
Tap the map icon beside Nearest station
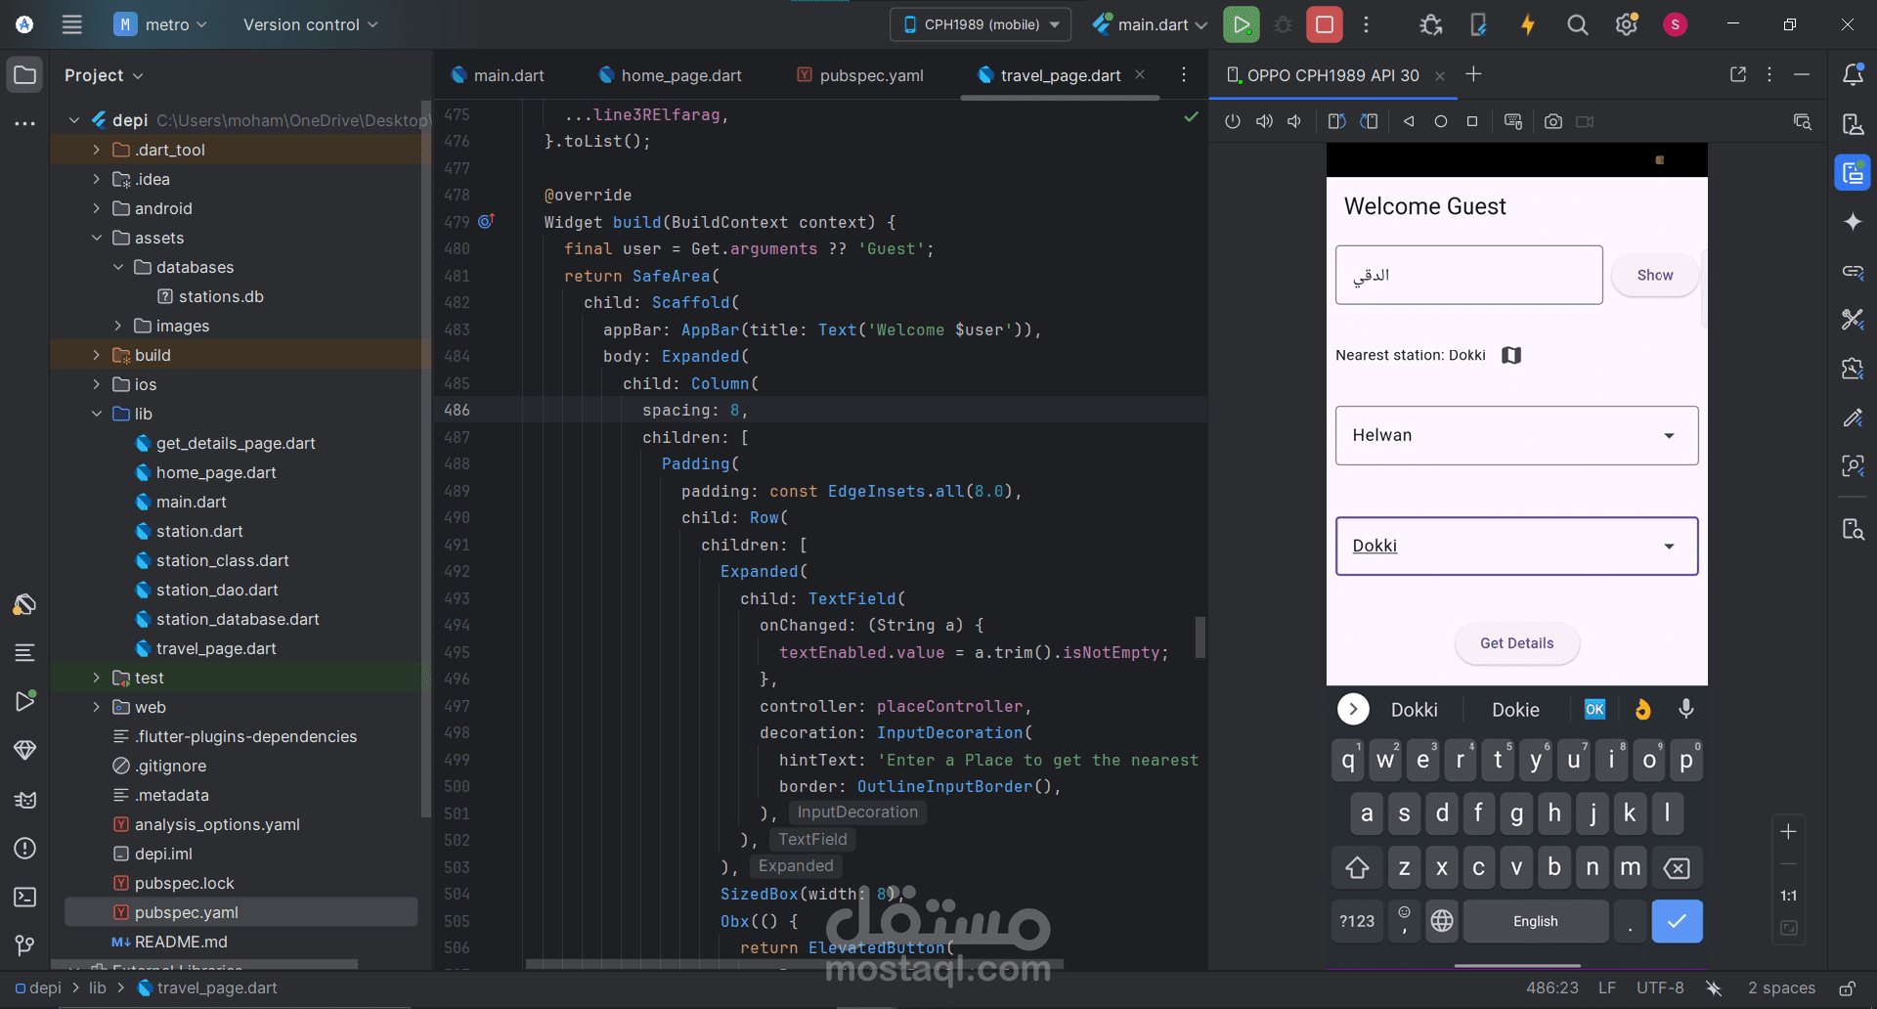[1511, 355]
